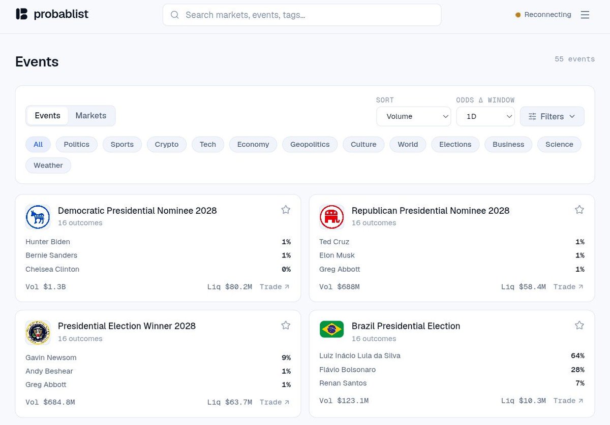The width and height of the screenshot is (610, 425).
Task: Click the 55 events count
Action: (x=574, y=59)
